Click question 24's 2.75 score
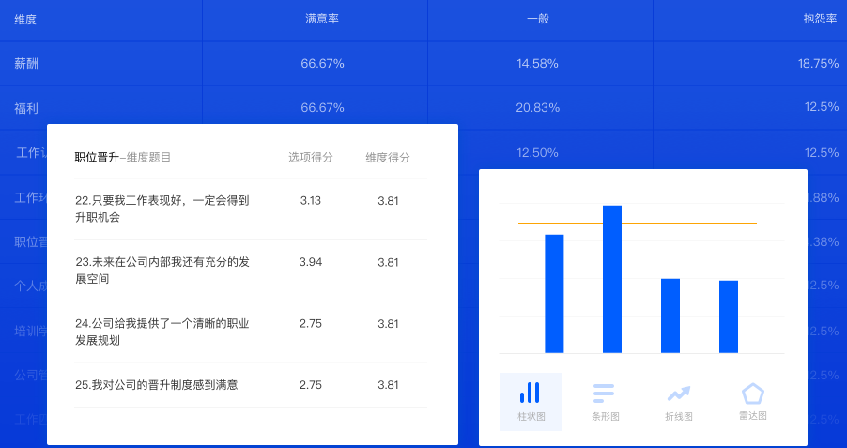 click(x=311, y=324)
